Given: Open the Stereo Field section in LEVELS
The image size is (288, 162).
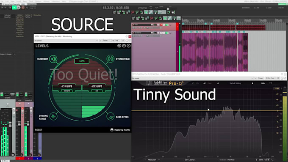Looking at the screenshot, I should coord(111,59).
